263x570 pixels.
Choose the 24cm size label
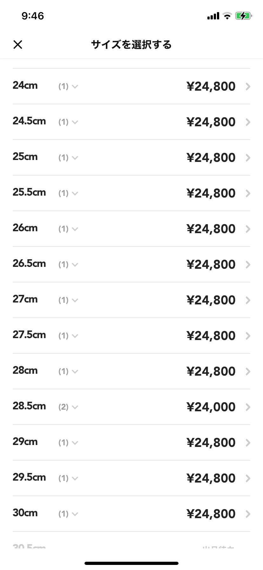click(x=25, y=85)
